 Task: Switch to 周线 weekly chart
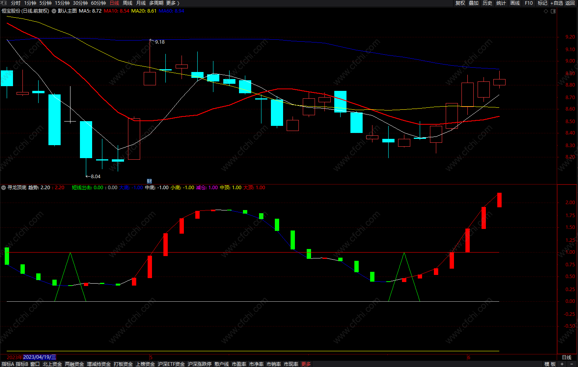[x=128, y=3]
